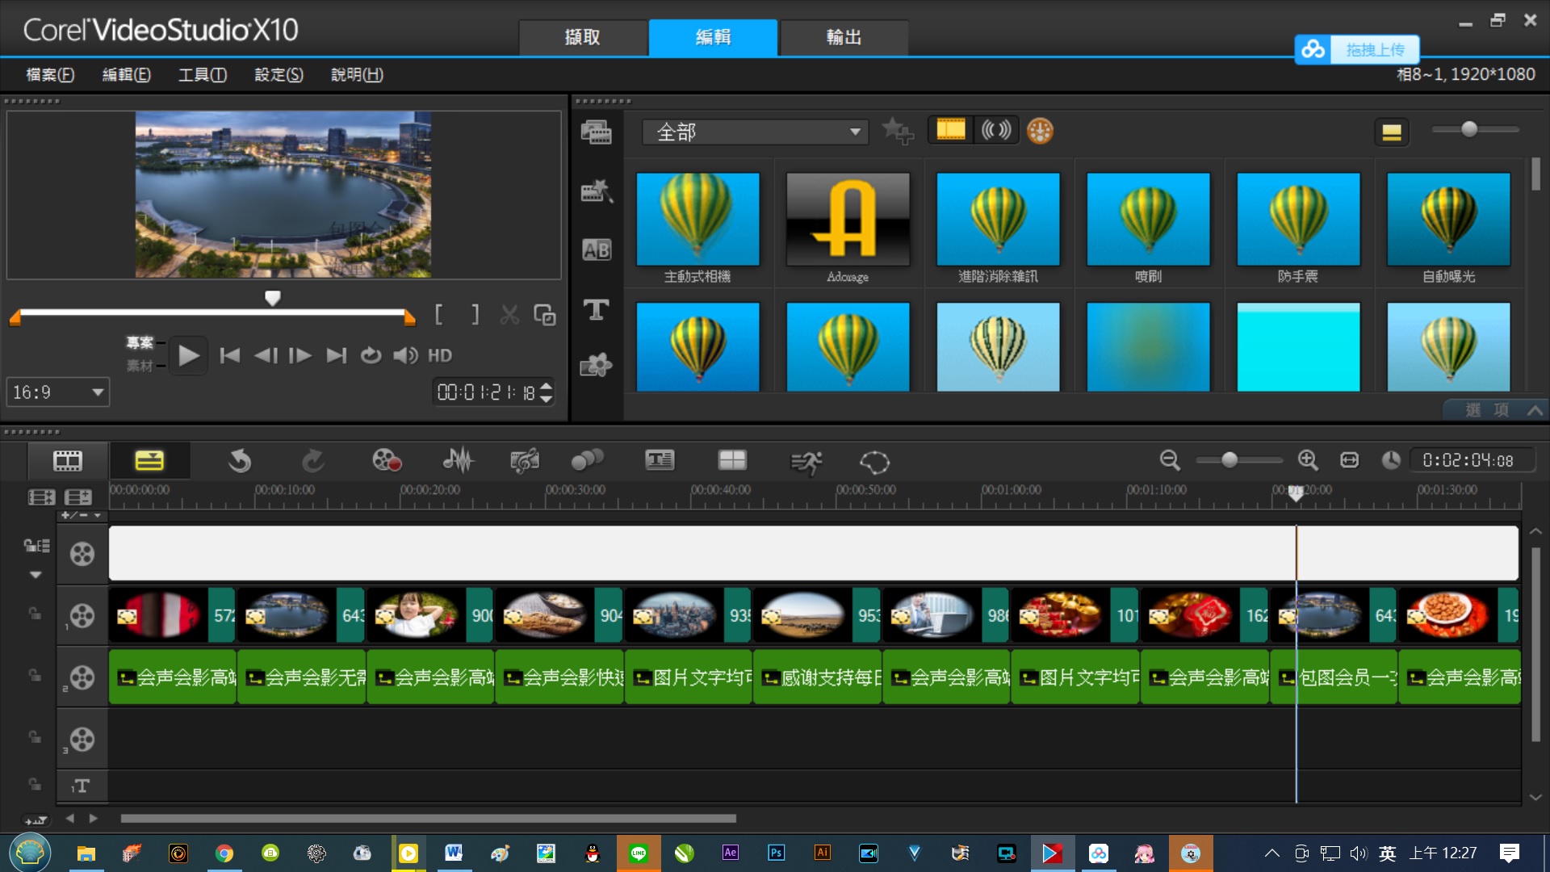Open the 全部 filter category dropdown

[756, 132]
